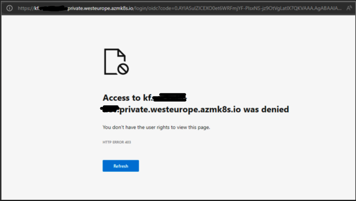Click the 'Access to kf.' heading text

[x=128, y=98]
